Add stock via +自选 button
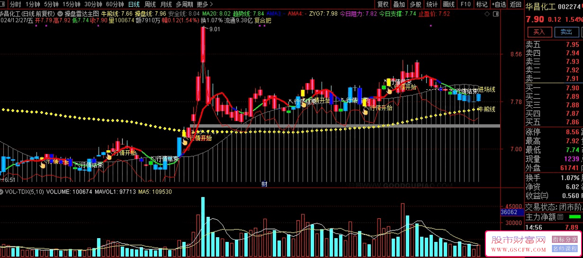This screenshot has width=583, height=258. tap(498, 4)
